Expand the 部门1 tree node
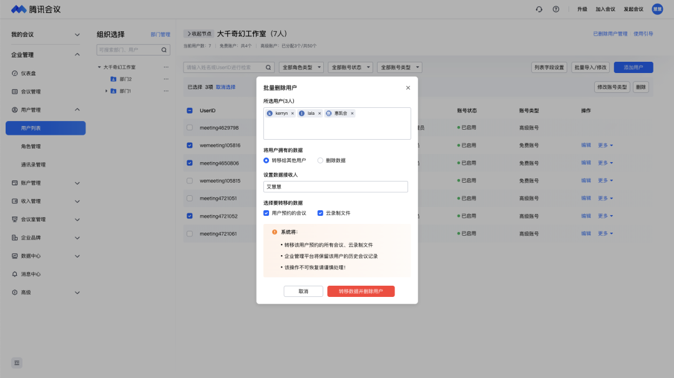674x378 pixels. [106, 91]
